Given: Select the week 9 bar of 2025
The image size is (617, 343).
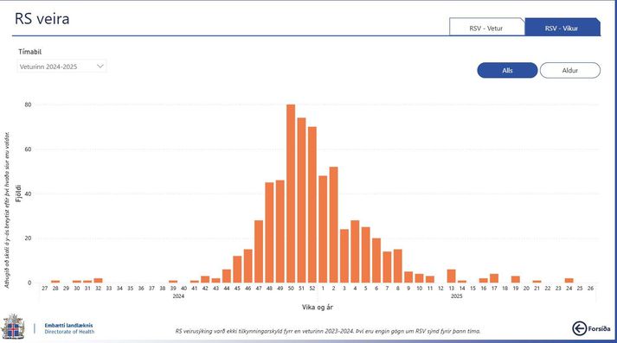Looking at the screenshot, I should (408, 277).
